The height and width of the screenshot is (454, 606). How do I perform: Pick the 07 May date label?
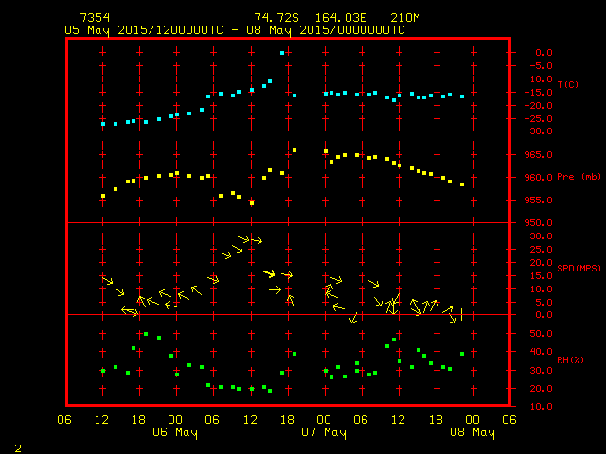click(x=324, y=432)
